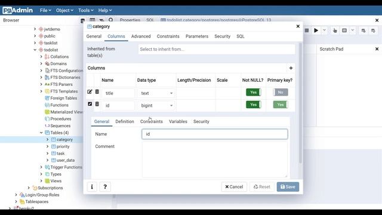Click the Sequences node icon

[47, 126]
